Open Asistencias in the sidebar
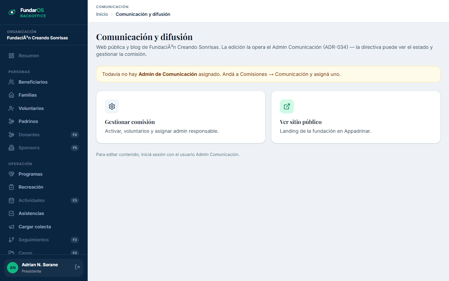Screen dimensions: 449x281 point(43,214)
